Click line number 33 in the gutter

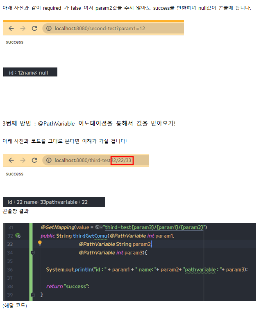point(10,245)
